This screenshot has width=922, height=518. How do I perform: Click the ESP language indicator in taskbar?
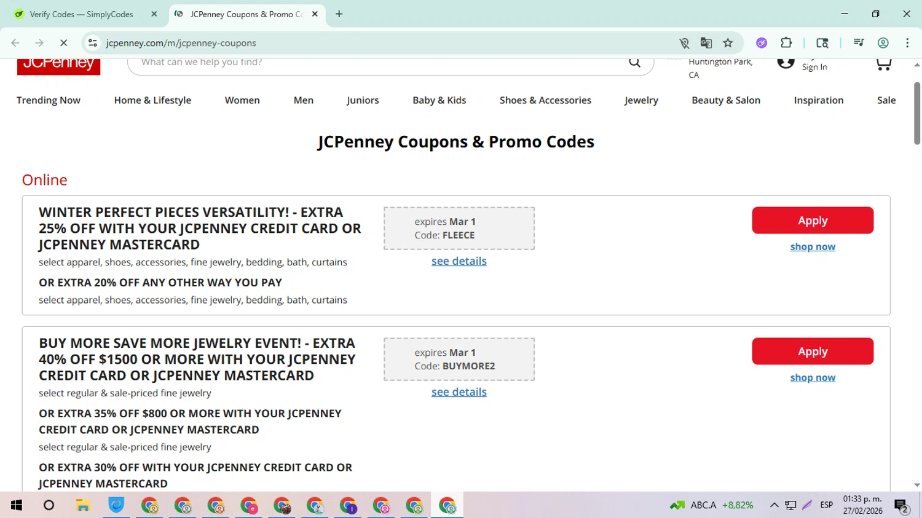coord(826,505)
